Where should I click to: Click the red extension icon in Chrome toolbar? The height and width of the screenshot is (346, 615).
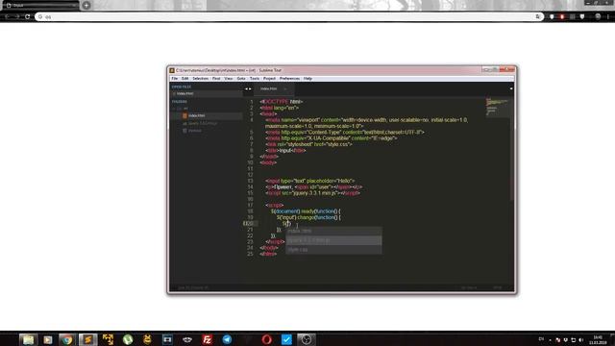pyautogui.click(x=562, y=16)
